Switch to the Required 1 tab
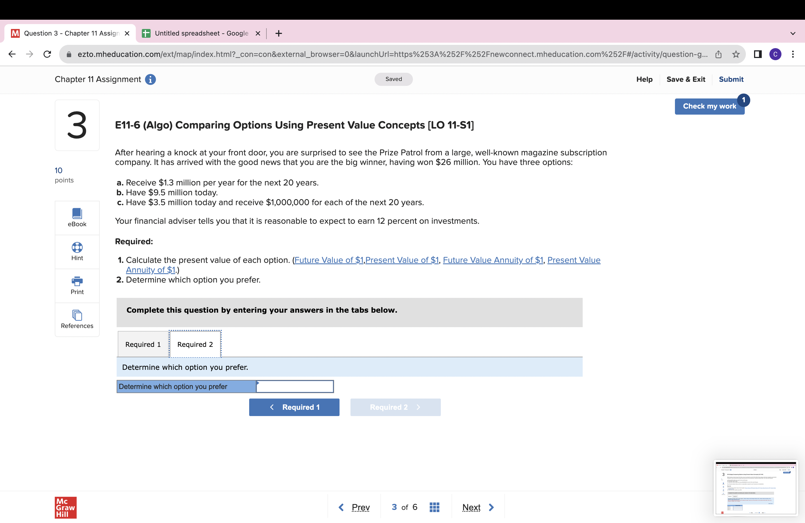This screenshot has height=523, width=805. [143, 344]
